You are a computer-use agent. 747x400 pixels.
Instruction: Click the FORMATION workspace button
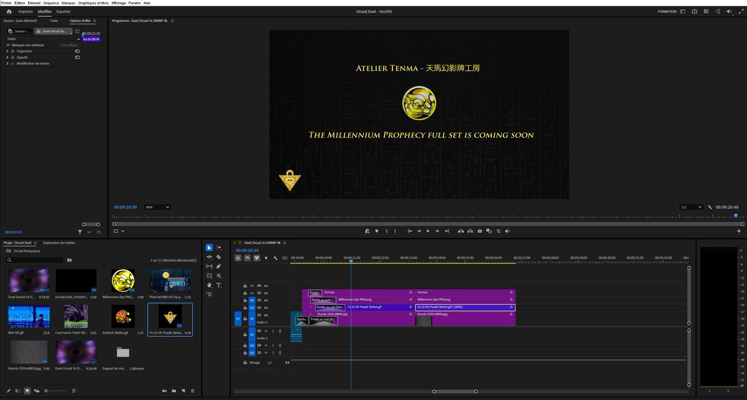[667, 11]
